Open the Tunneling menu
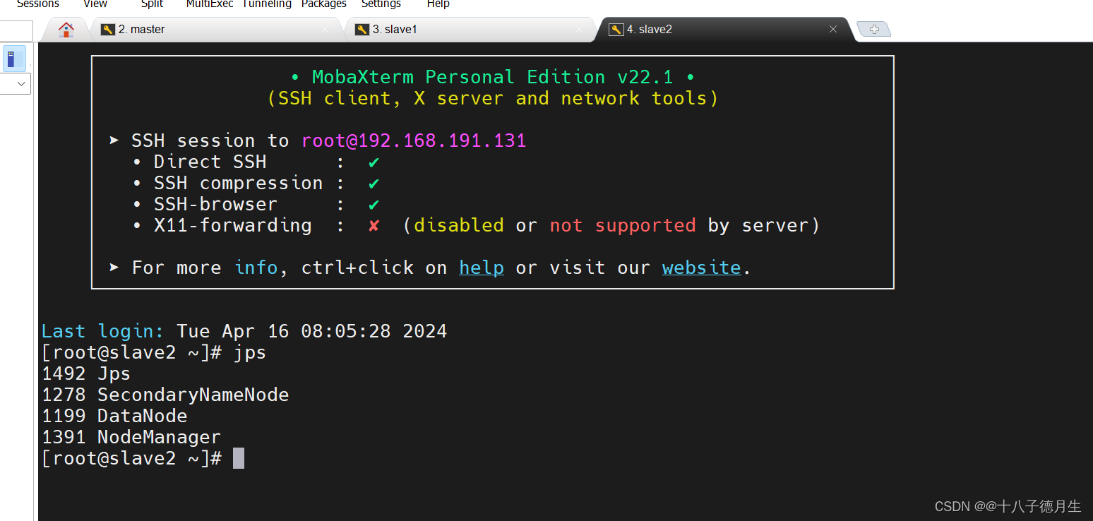Image resolution: width=1093 pixels, height=521 pixels. pyautogui.click(x=267, y=4)
